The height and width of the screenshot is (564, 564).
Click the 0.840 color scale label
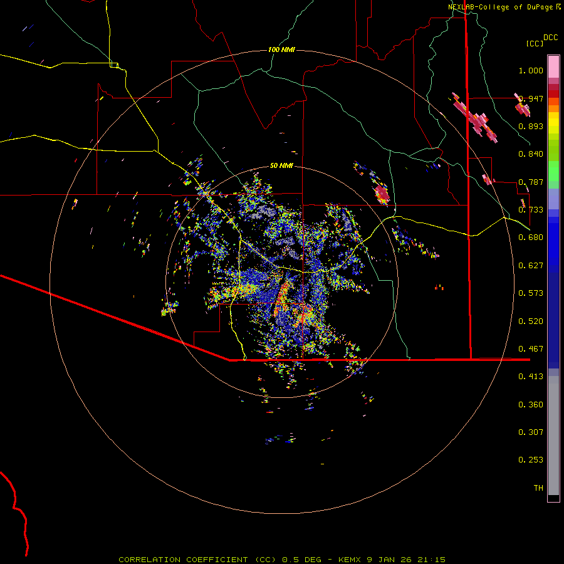[x=531, y=154]
